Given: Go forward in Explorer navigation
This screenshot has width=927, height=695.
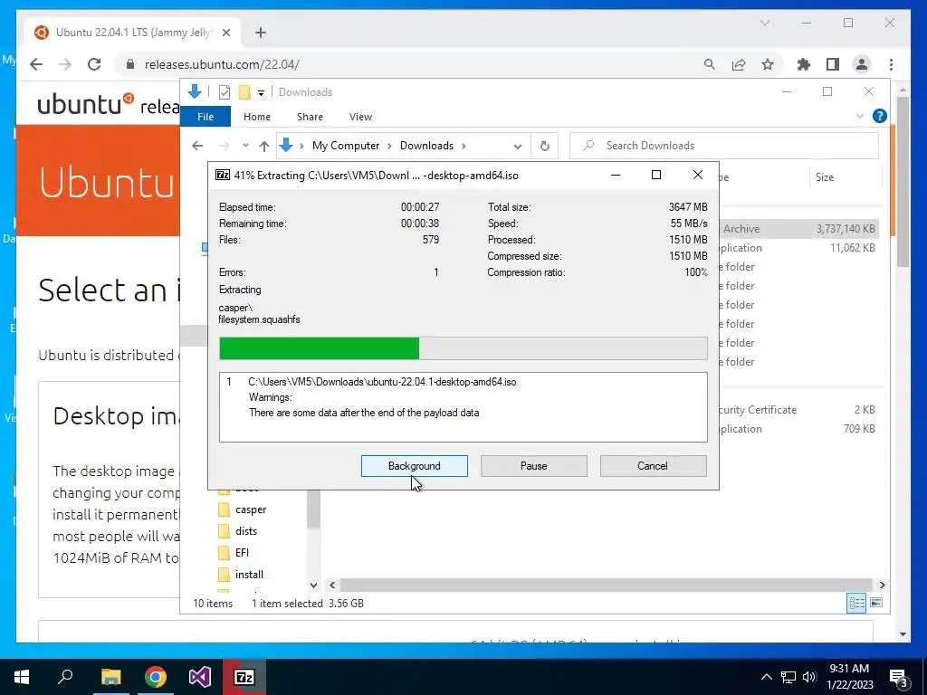Looking at the screenshot, I should click(x=225, y=146).
